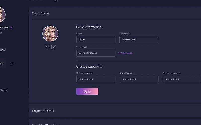Select the Settings item in the left sidebar
The width and height of the screenshot is (201, 125).
point(2,64)
